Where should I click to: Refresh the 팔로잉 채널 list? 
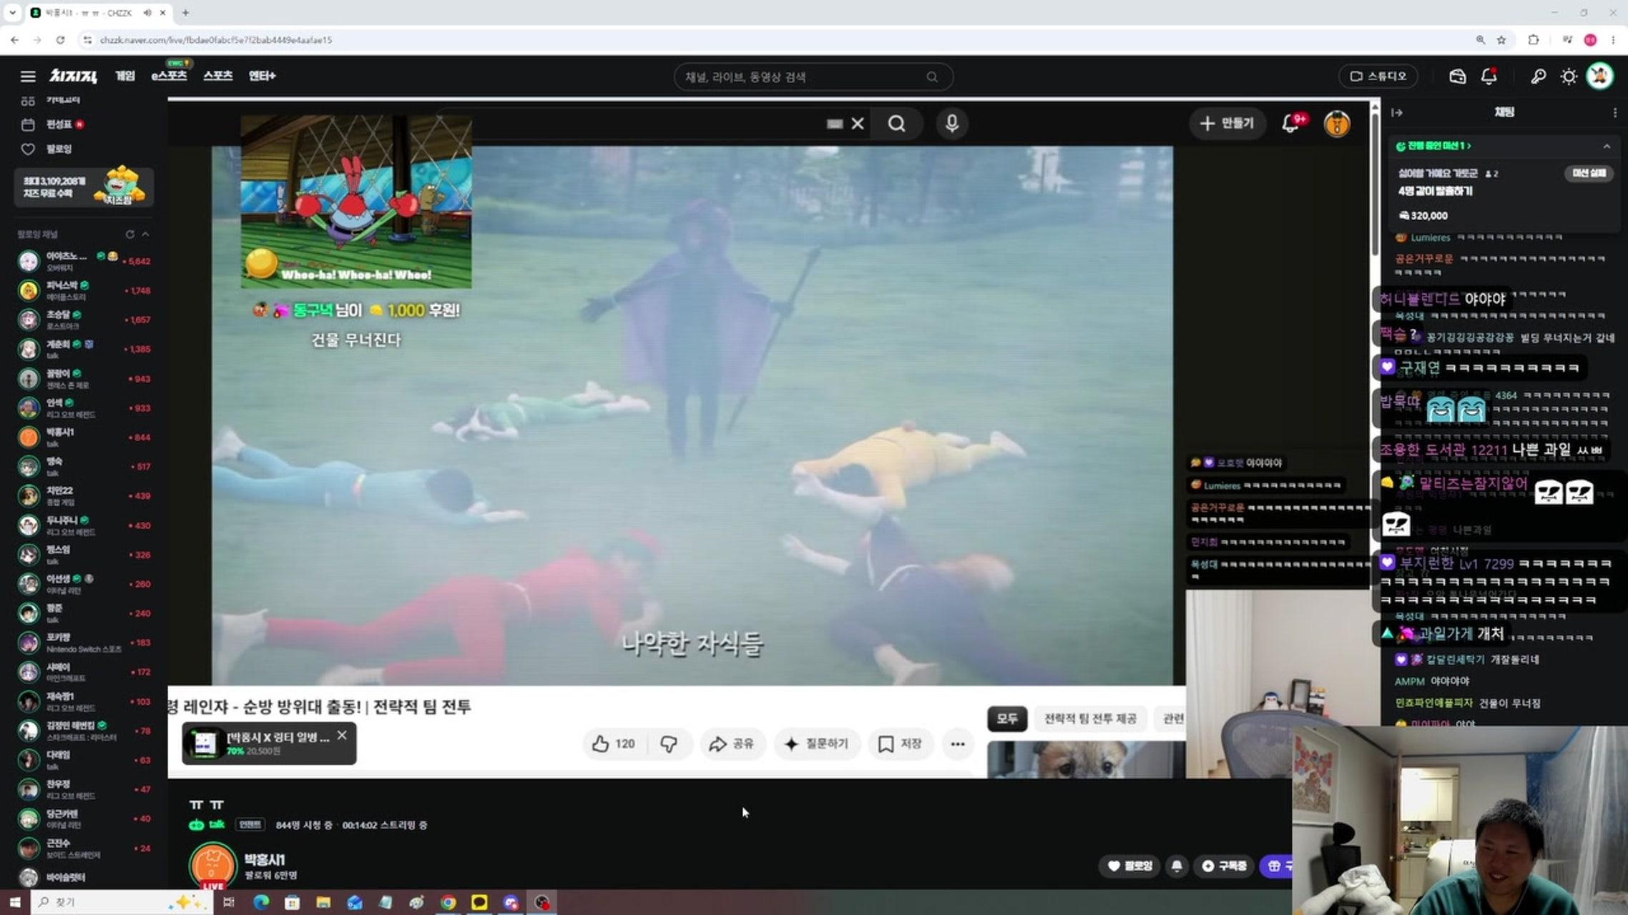click(129, 234)
